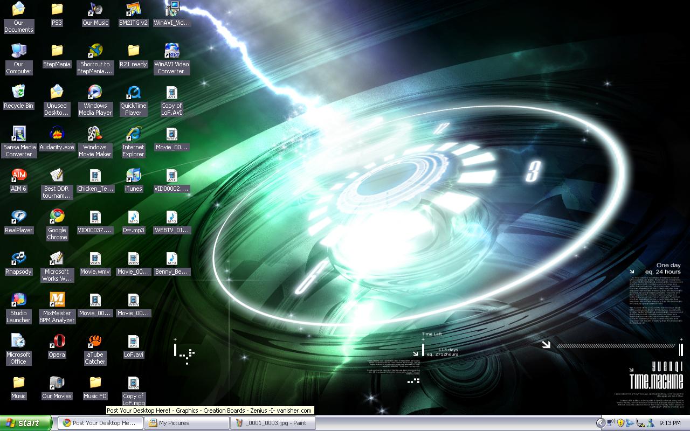Launch Google Chrome desktop shortcut
The width and height of the screenshot is (690, 431).
(x=57, y=225)
